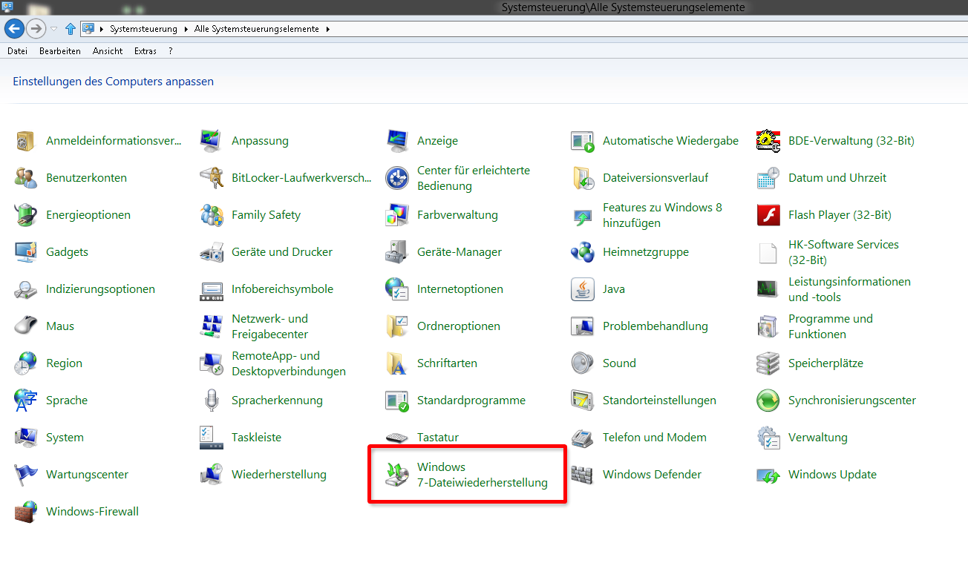Expand the arrow after Alle Systemsteuerungselemente
This screenshot has height=580, width=968.
(327, 29)
